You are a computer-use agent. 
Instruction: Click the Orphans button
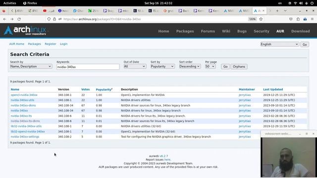coord(239,67)
